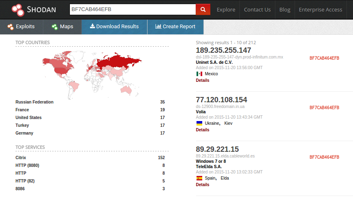The width and height of the screenshot is (353, 198).
Task: Open result 189.235.255.147
Action: coord(223,50)
